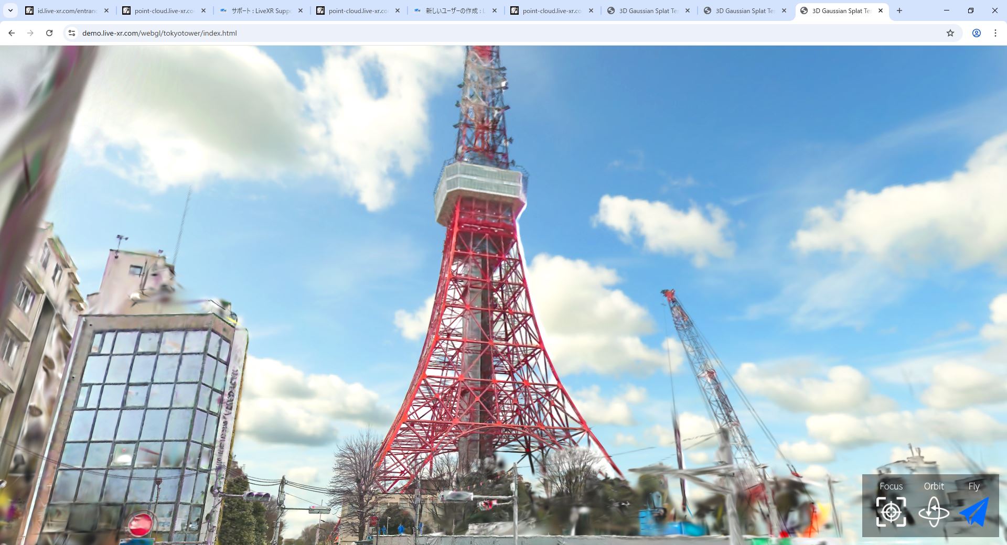The image size is (1007, 545).
Task: Go forward with the forward arrow
Action: tap(30, 33)
